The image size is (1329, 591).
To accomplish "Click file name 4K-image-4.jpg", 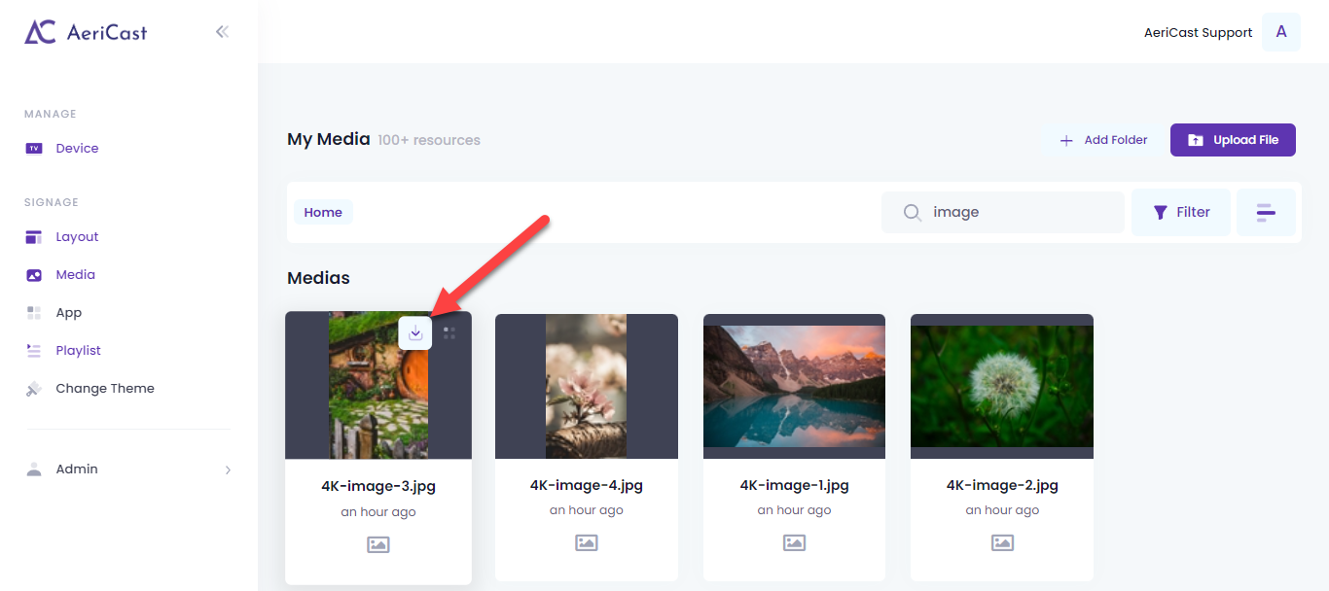I will point(587,485).
